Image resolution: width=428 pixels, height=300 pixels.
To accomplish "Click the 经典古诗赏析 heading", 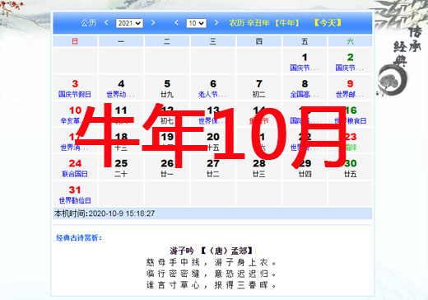I will pyautogui.click(x=79, y=237).
